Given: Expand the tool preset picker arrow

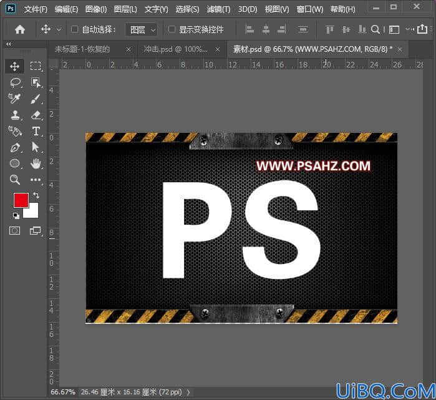Looking at the screenshot, I should pos(59,29).
